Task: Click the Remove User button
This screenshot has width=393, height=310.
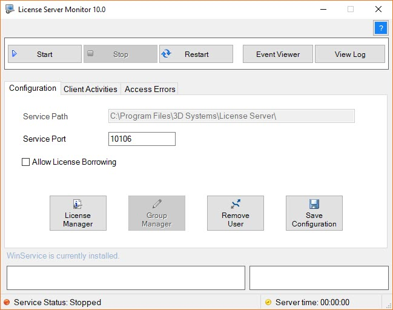Action: (x=235, y=213)
